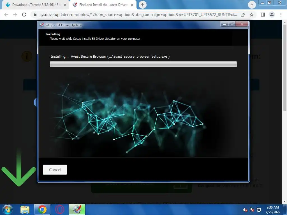
Task: Open Windows Explorer from the taskbar
Action: pyautogui.click(x=25, y=209)
